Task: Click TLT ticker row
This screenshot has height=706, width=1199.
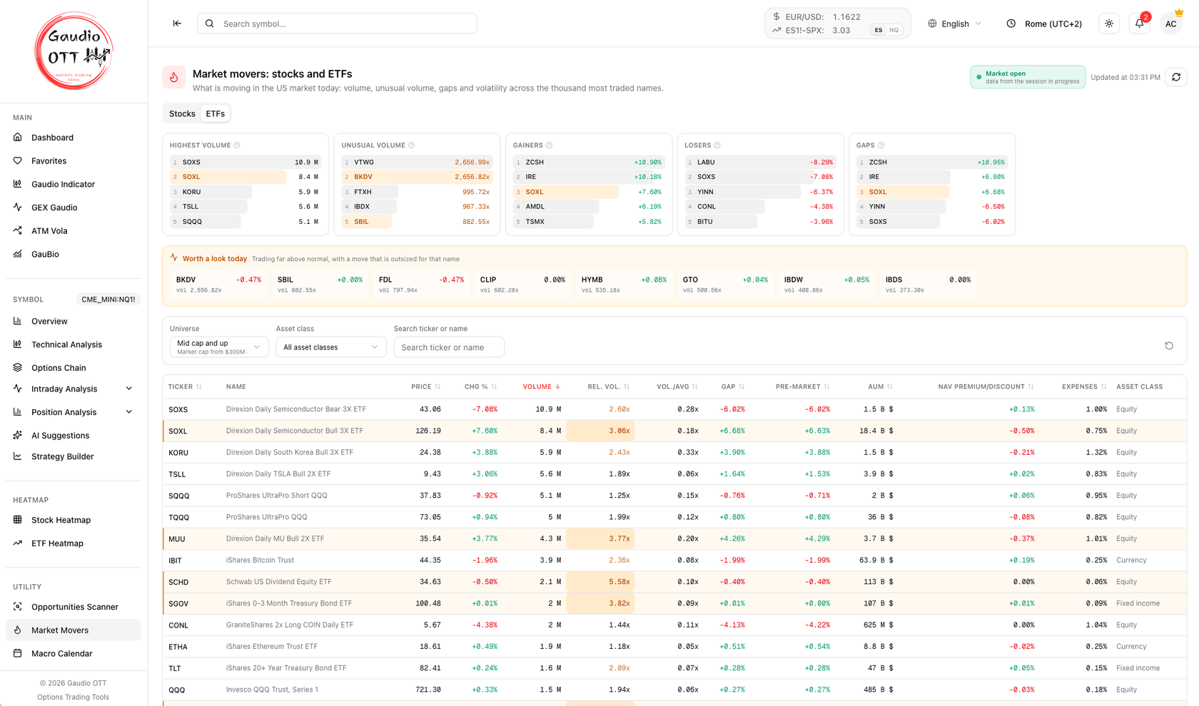Action: (175, 668)
